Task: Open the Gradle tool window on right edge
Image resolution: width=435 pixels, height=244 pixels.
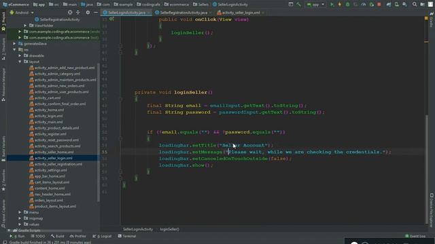Action: (432, 20)
